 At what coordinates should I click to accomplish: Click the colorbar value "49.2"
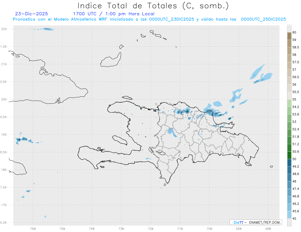pyautogui.click(x=296, y=166)
